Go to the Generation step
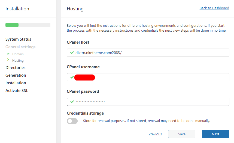The height and width of the screenshot is (143, 234). (16, 75)
